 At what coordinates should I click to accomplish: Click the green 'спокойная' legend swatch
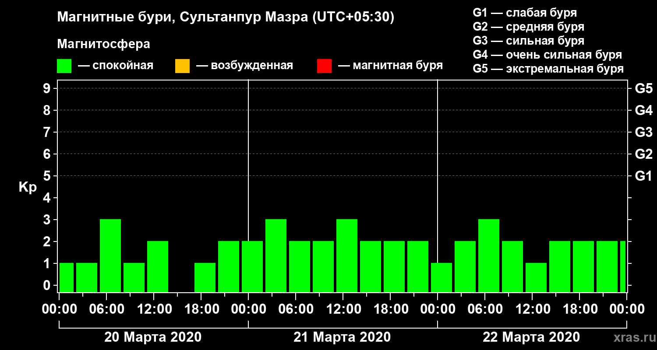64,66
